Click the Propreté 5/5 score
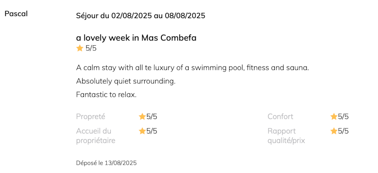Screen dimensions: 378x173 tap(152, 117)
